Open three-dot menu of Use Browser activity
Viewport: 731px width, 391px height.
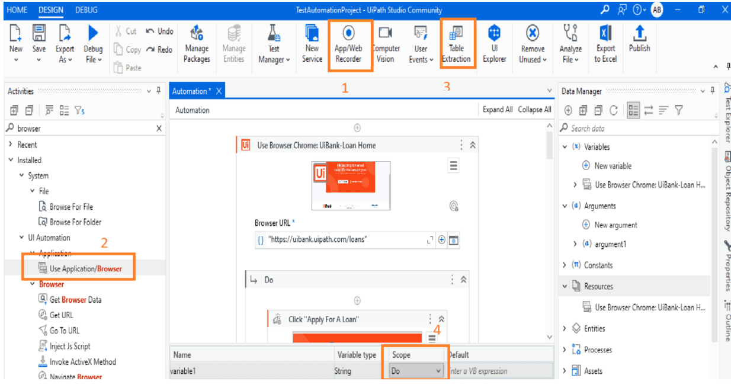click(461, 145)
